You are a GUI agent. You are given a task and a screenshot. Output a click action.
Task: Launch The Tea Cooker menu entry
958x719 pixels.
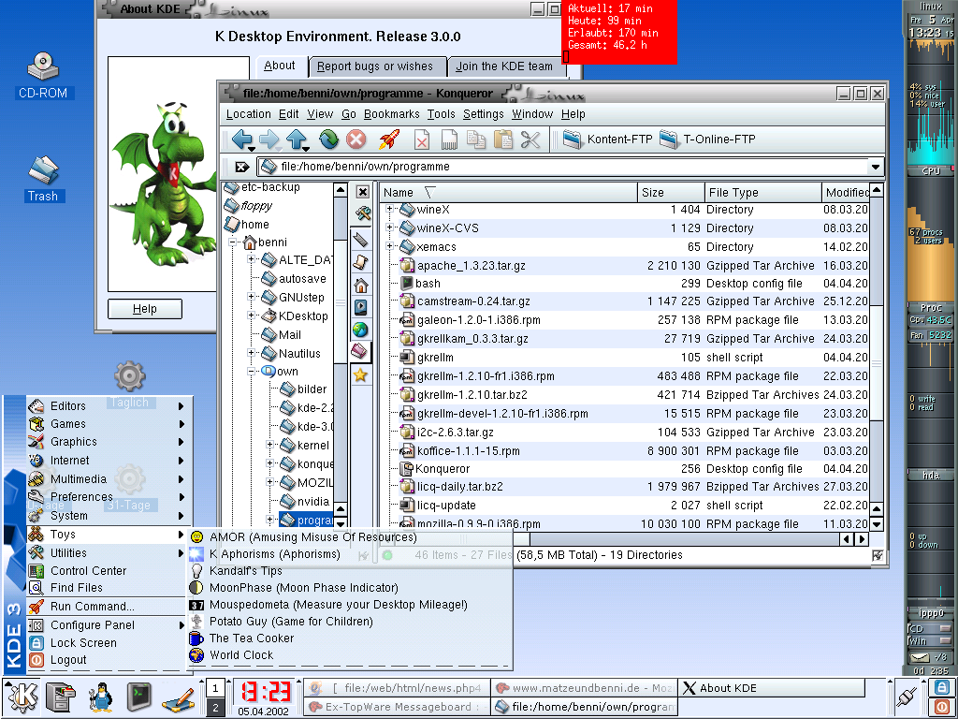tap(251, 638)
